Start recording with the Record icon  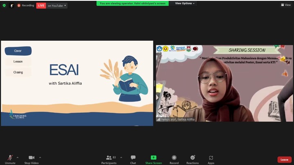pyautogui.click(x=174, y=158)
